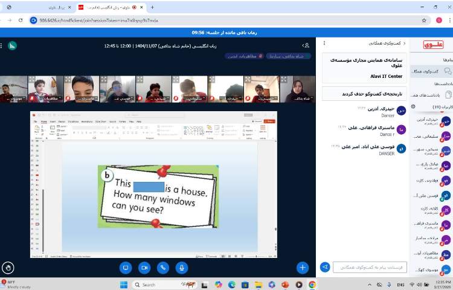This screenshot has width=453, height=290.
Task: Toggle microphone mute button
Action: point(182,268)
